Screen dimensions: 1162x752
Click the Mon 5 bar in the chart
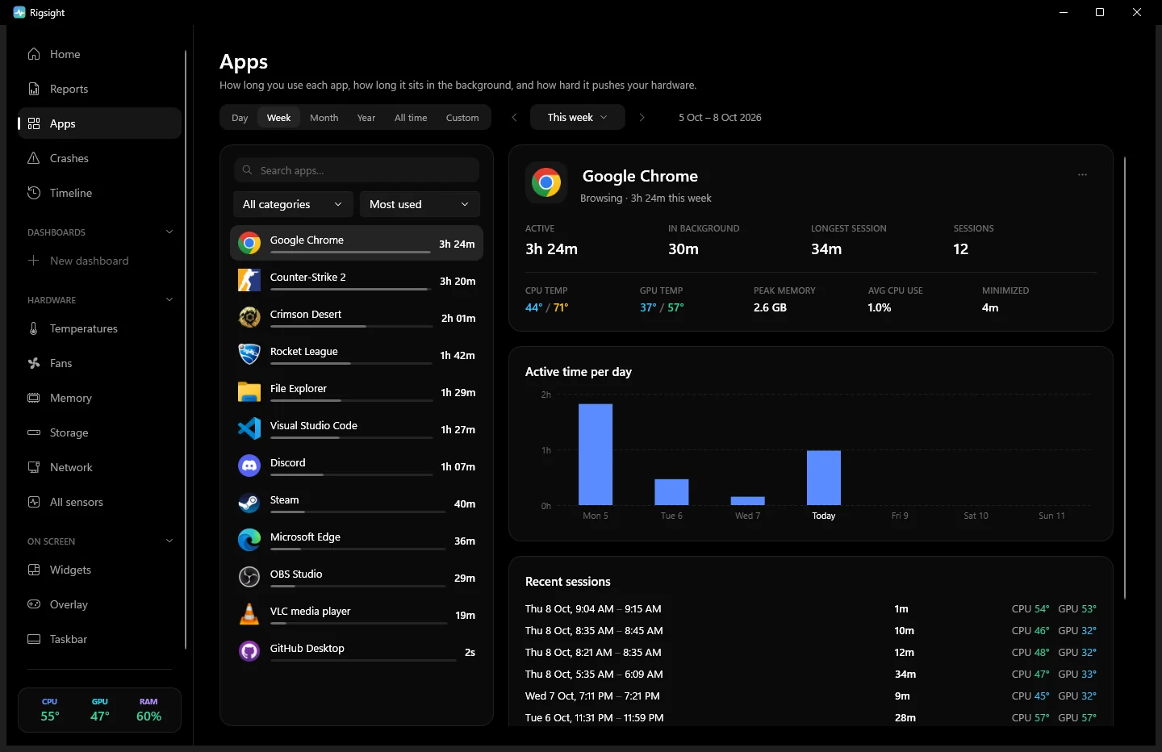pos(596,454)
